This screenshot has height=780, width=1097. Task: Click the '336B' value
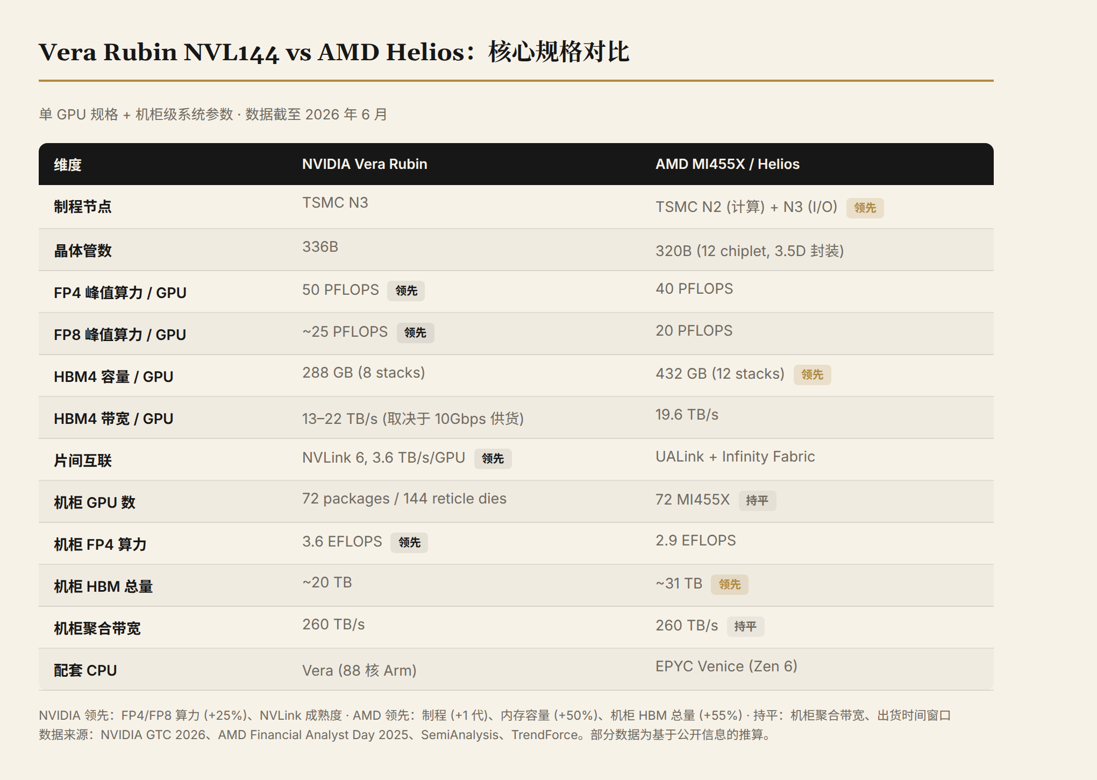pyautogui.click(x=320, y=247)
